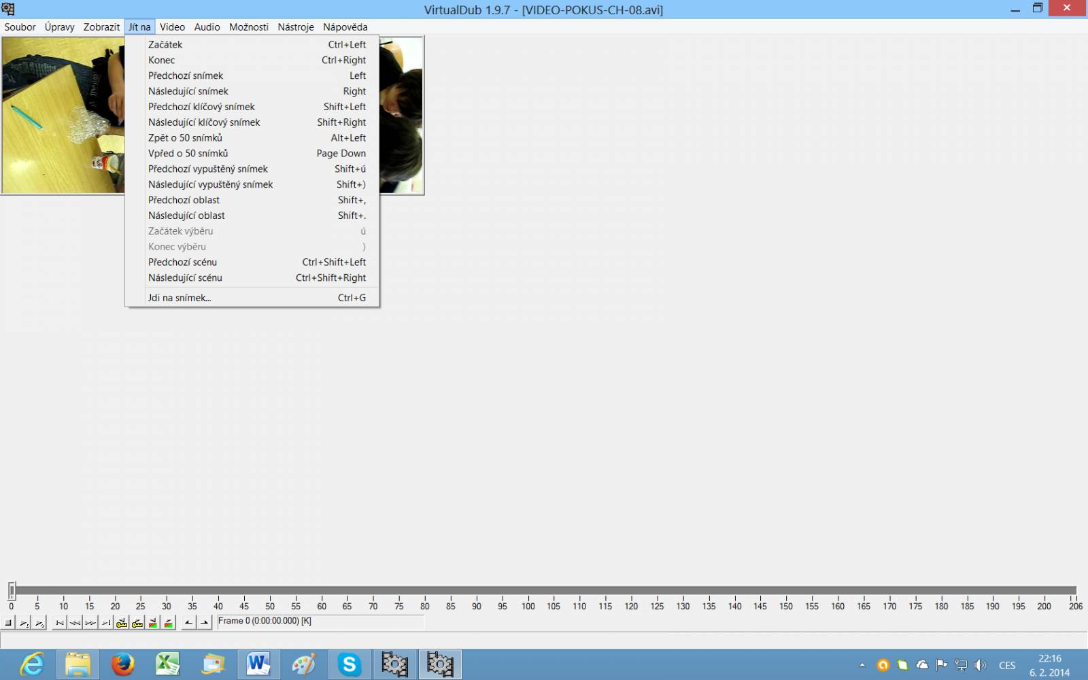Click the timeline slider handle at frame 0

point(12,590)
